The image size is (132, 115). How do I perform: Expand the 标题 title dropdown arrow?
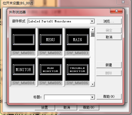[x=92, y=97]
